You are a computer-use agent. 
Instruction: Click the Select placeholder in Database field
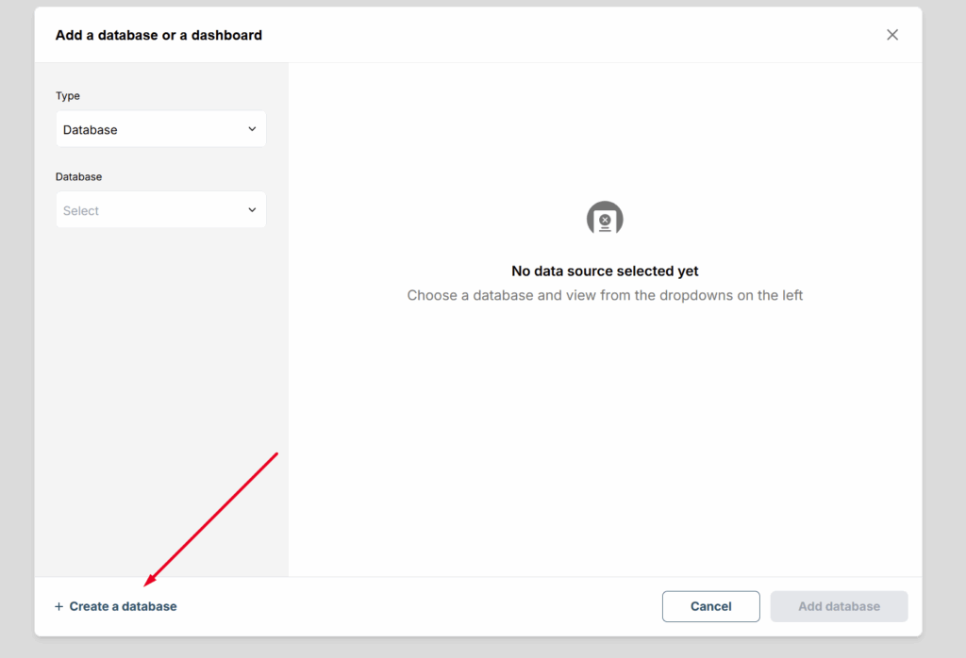[81, 211]
